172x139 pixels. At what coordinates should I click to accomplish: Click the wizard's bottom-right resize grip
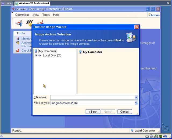(x=137, y=114)
